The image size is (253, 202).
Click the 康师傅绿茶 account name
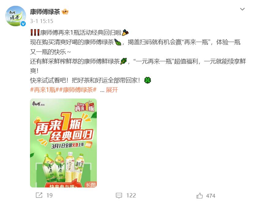coord(45,12)
